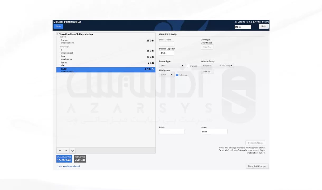
Task: Click the SYSTEM section label
Action: [x=64, y=47]
